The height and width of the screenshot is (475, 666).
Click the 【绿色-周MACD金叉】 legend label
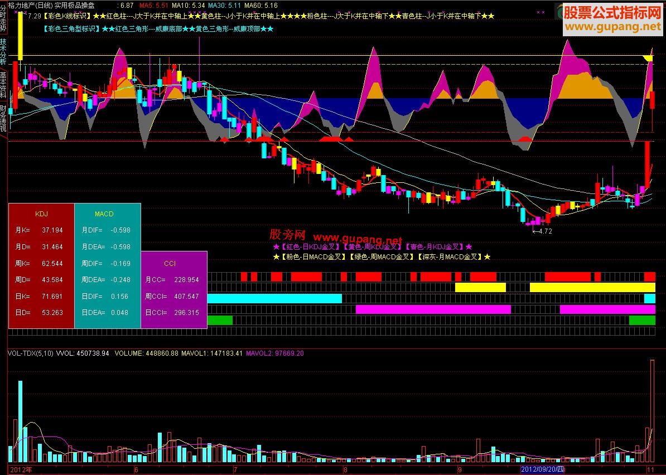pyautogui.click(x=381, y=257)
